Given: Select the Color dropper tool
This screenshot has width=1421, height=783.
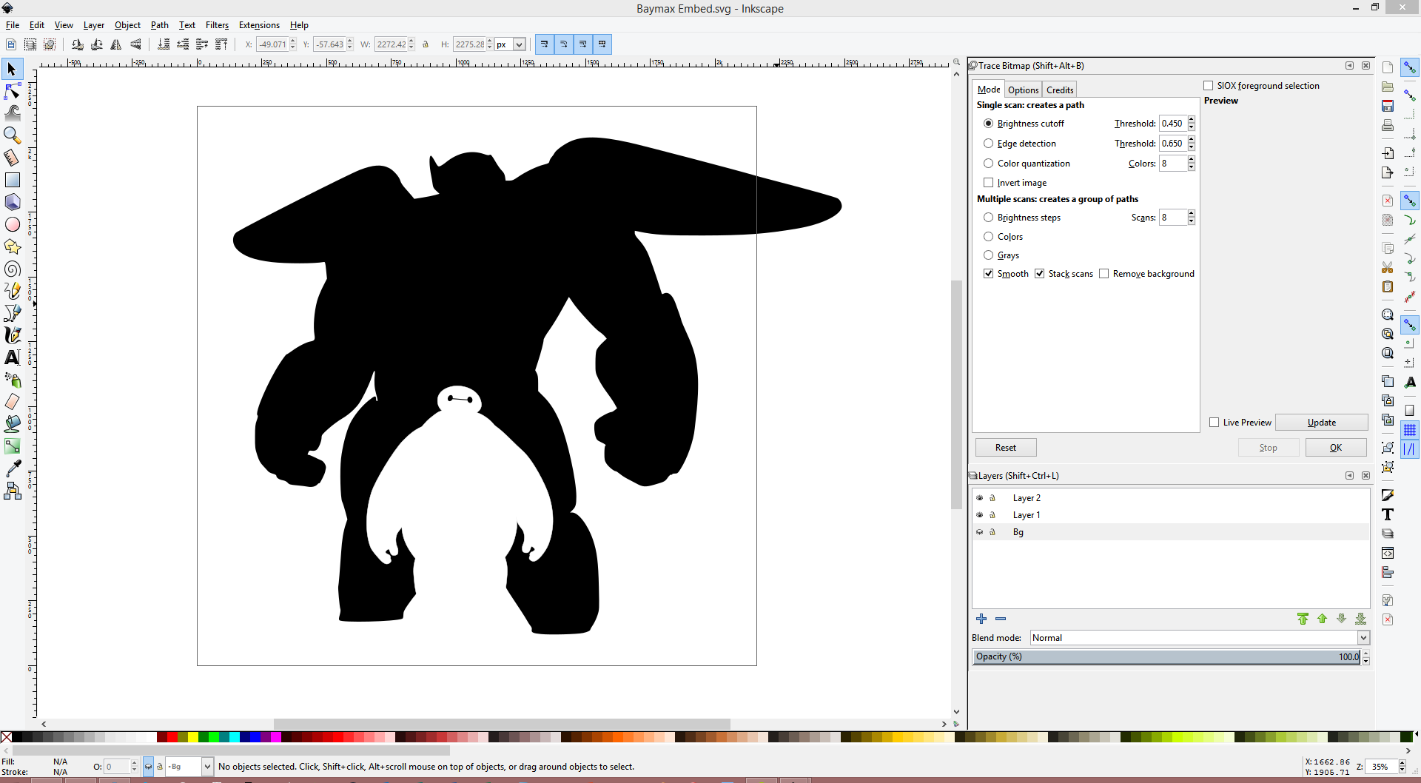Looking at the screenshot, I should (12, 468).
